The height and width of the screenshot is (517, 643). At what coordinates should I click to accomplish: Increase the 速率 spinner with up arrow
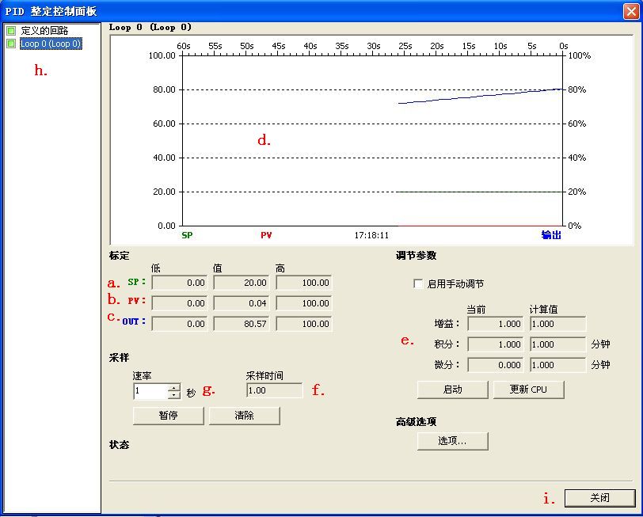tap(174, 387)
